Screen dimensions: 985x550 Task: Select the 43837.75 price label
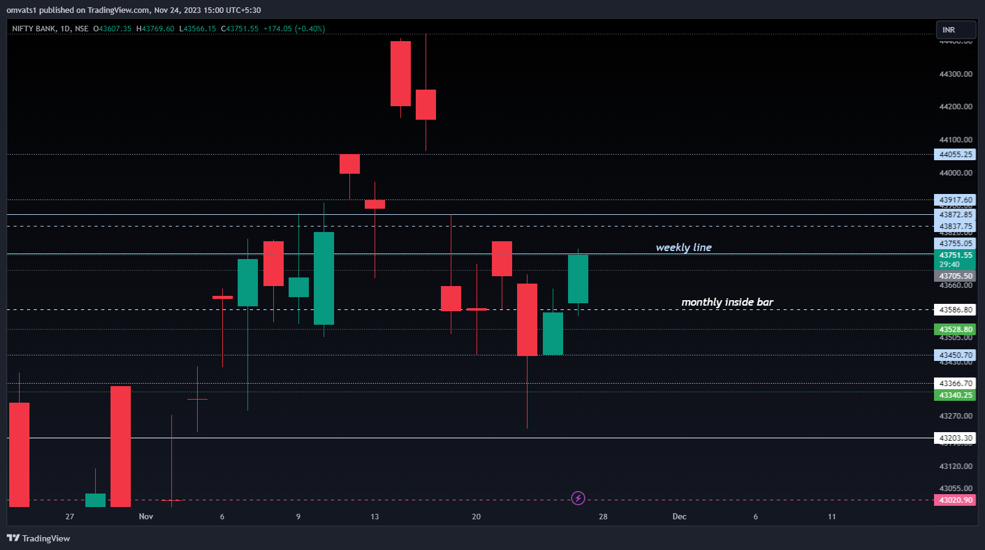tap(955, 227)
